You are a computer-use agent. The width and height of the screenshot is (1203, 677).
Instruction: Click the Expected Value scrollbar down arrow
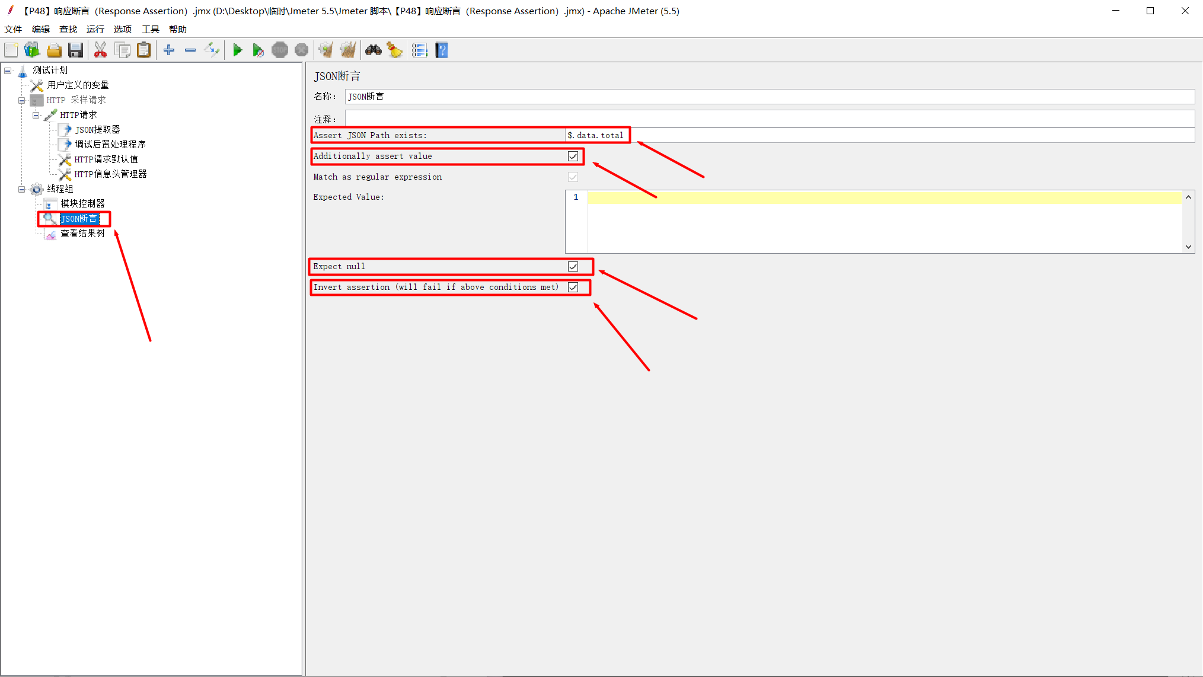(x=1188, y=247)
